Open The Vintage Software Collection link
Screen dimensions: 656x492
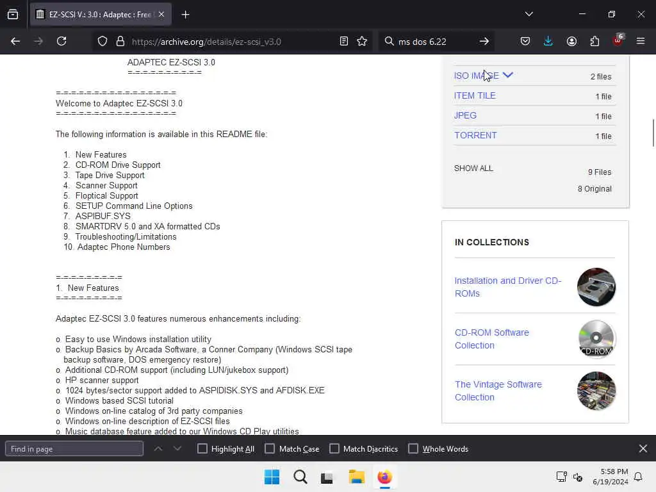point(498,391)
